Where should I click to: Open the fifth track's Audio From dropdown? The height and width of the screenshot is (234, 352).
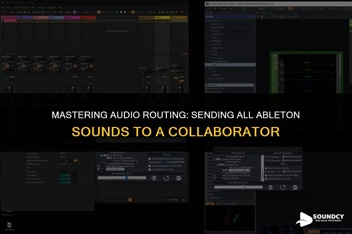point(72,59)
